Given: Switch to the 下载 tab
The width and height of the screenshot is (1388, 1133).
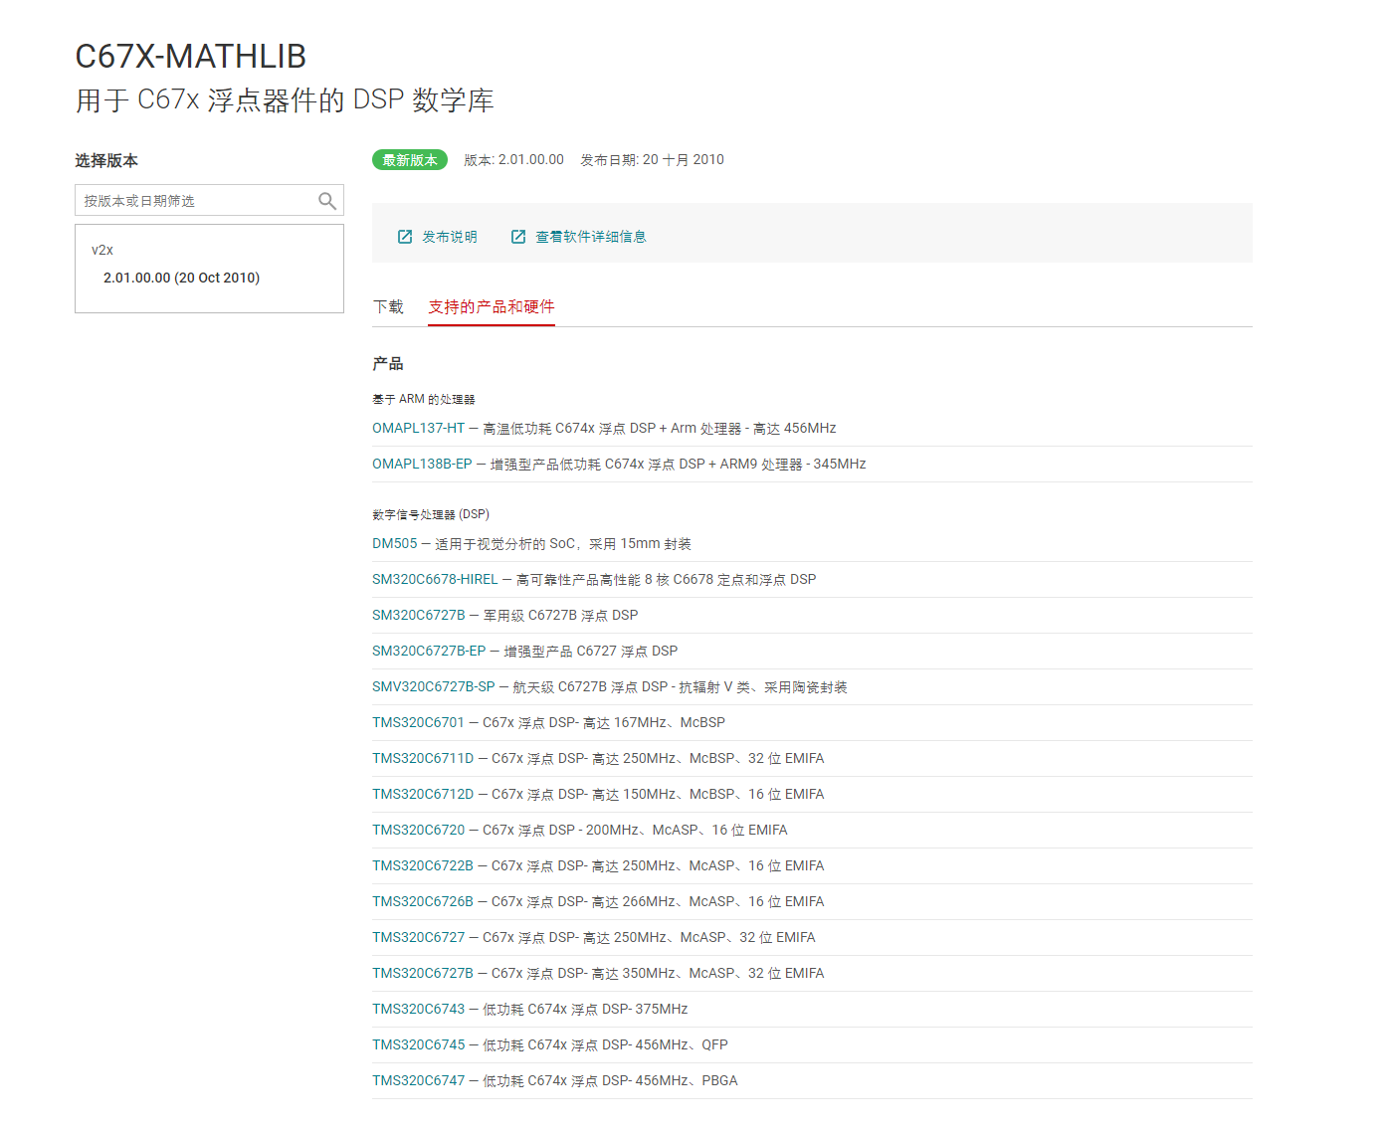Looking at the screenshot, I should tap(388, 306).
